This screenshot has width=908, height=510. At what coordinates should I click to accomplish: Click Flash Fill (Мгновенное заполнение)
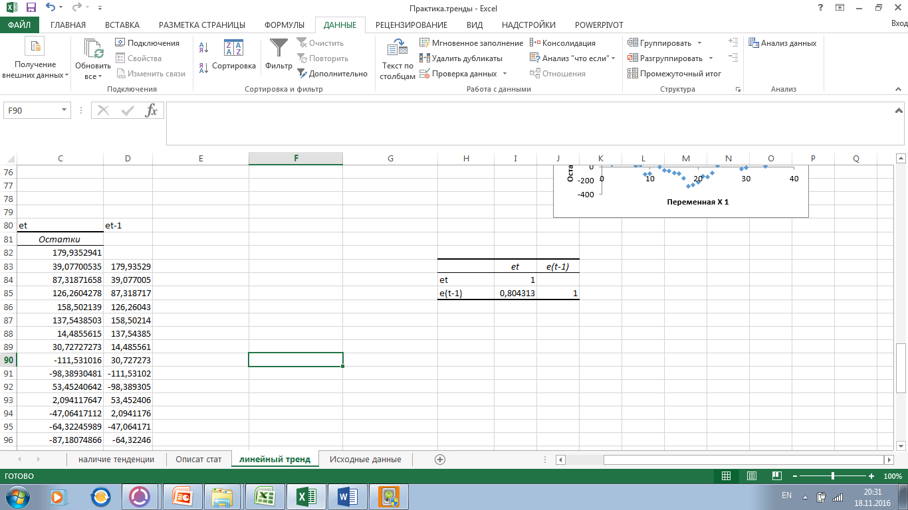pyautogui.click(x=471, y=43)
